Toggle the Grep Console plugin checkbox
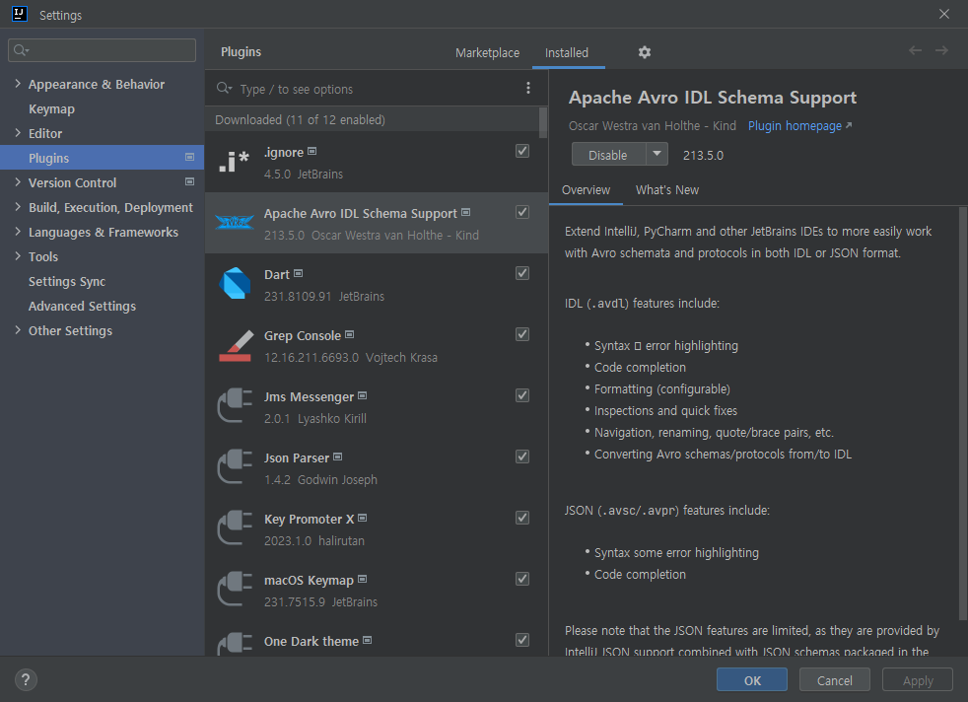 [x=522, y=334]
